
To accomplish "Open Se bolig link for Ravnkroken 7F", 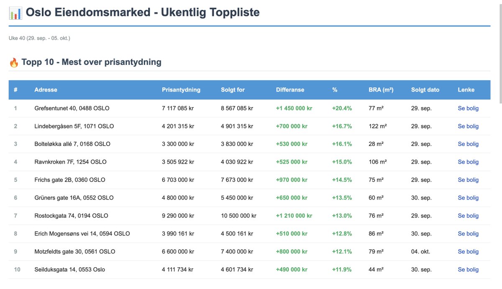I will click(x=468, y=162).
